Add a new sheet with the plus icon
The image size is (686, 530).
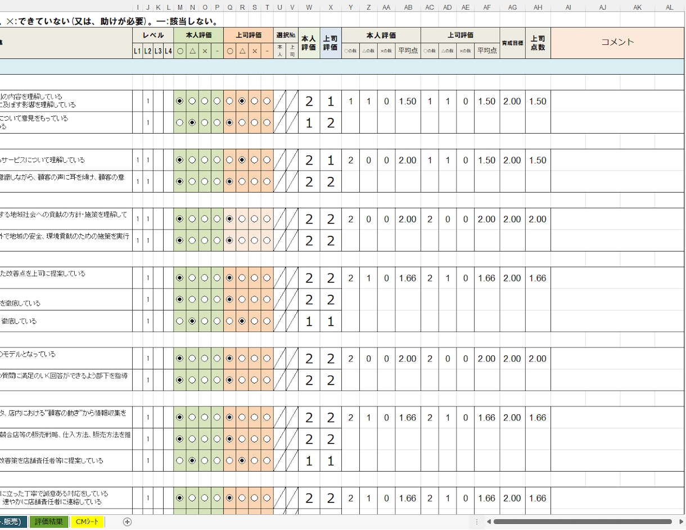(x=128, y=522)
